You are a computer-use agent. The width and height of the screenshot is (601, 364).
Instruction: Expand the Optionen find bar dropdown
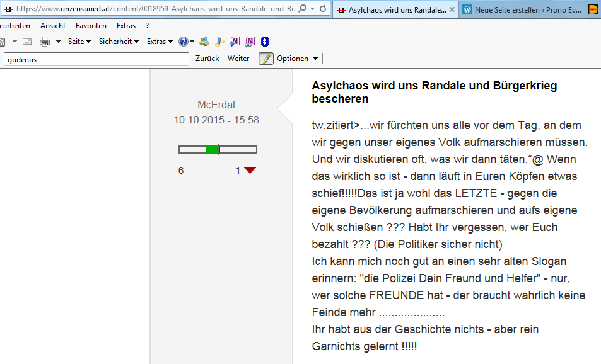click(x=297, y=59)
